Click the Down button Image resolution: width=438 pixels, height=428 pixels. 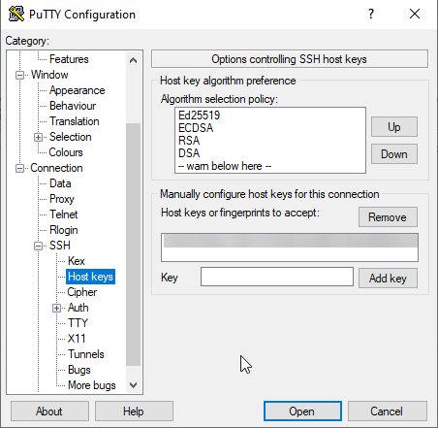[x=394, y=154]
